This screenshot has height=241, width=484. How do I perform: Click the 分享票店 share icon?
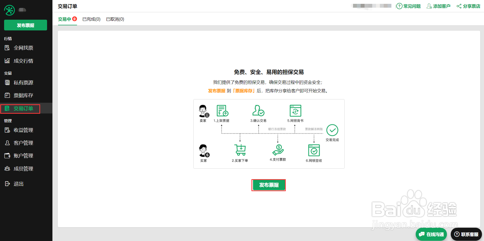459,6
